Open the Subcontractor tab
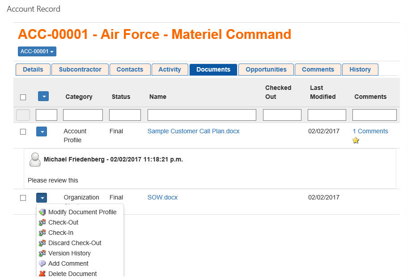 click(80, 69)
